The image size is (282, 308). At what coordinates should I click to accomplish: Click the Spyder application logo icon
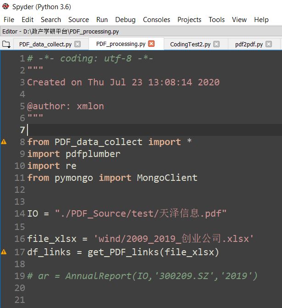[6, 6]
